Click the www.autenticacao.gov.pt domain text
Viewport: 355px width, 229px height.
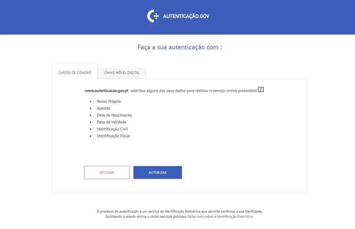coord(106,91)
